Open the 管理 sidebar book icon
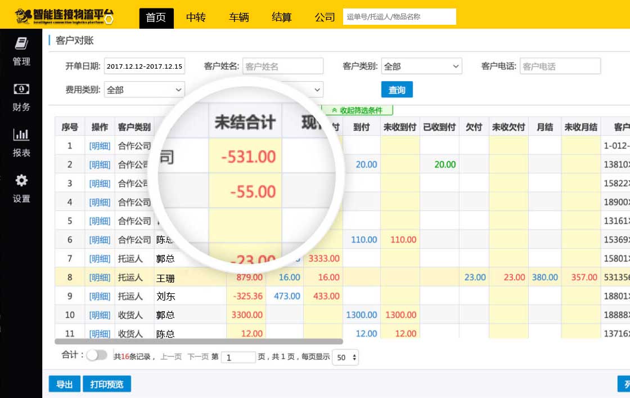The image size is (630, 398). 21,44
